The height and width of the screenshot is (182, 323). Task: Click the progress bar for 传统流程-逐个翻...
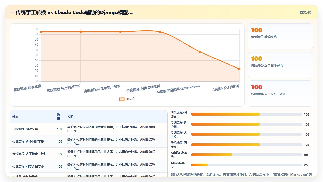click(x=246, y=124)
